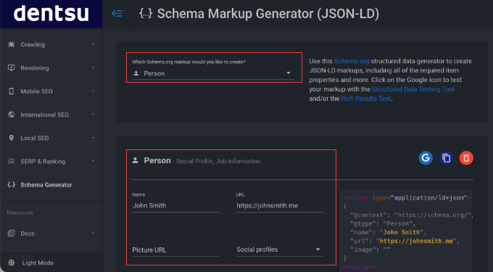The width and height of the screenshot is (493, 272).
Task: Open the Local SEO menu item
Action: [51, 138]
